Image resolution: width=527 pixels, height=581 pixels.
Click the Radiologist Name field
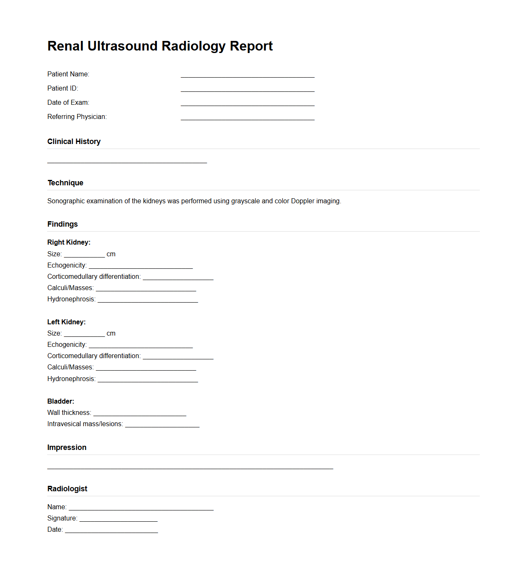click(x=140, y=508)
